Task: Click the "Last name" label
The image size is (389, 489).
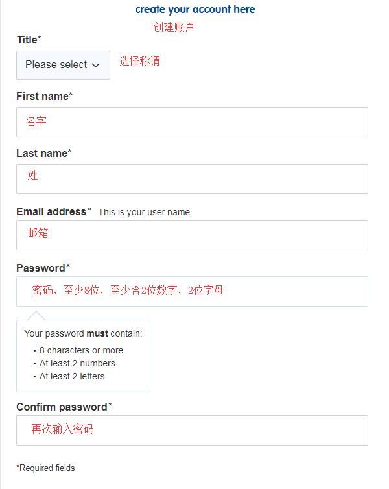Action: (x=42, y=154)
